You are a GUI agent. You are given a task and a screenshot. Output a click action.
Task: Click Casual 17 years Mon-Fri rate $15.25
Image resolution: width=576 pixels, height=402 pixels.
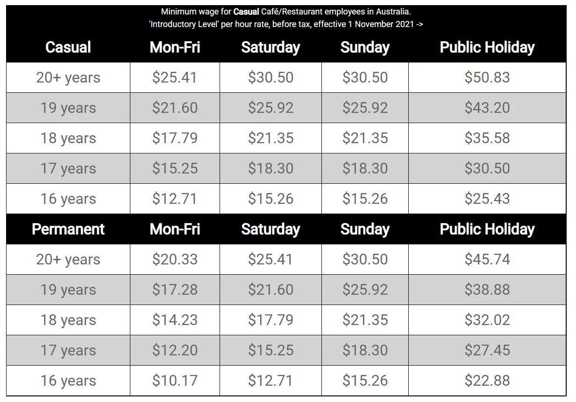[x=175, y=168]
